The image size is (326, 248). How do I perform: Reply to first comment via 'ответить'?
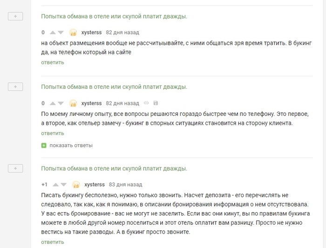(52, 62)
